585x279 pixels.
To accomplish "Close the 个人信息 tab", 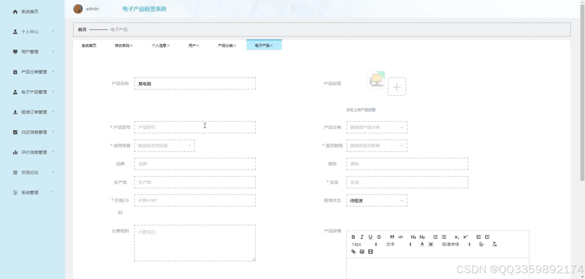I will tap(168, 46).
